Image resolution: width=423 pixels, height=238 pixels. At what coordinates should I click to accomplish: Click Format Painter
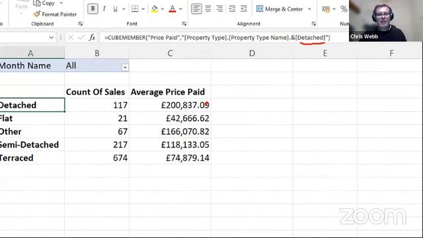(55, 15)
